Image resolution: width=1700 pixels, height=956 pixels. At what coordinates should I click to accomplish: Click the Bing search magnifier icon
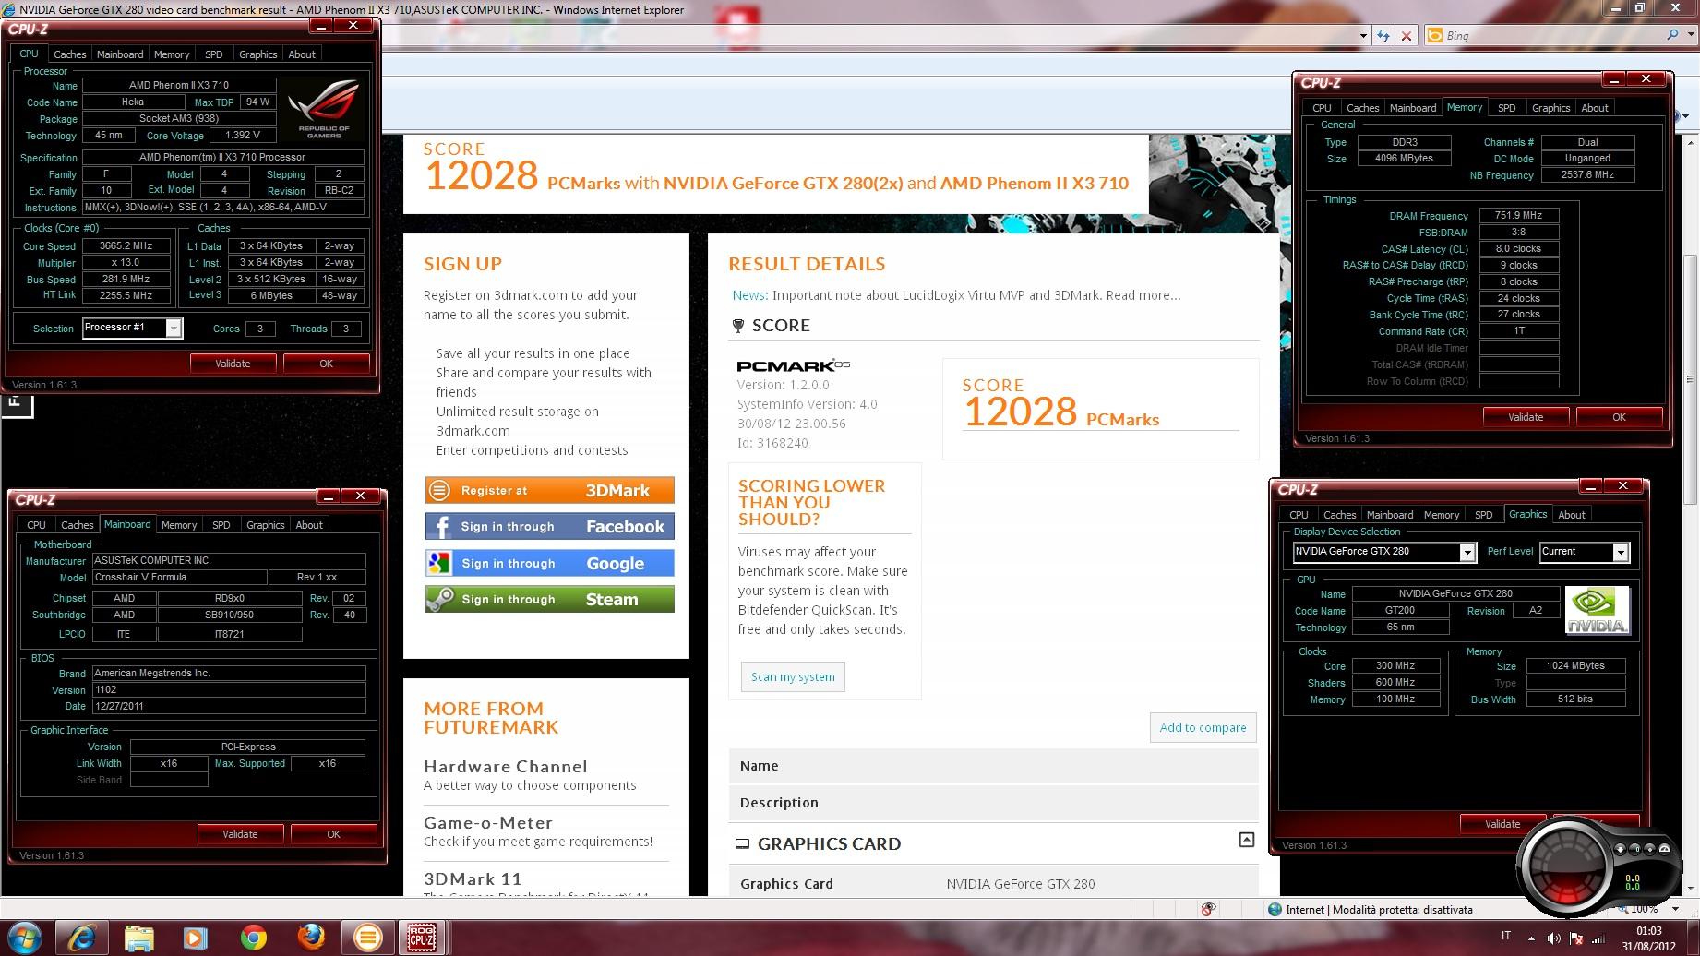(1672, 35)
